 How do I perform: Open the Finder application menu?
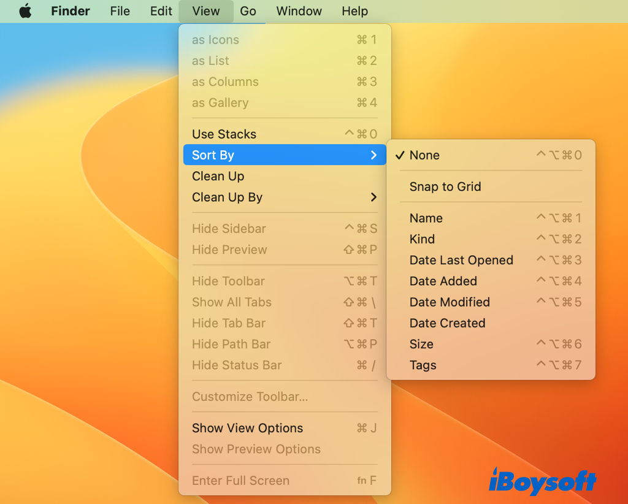(70, 10)
